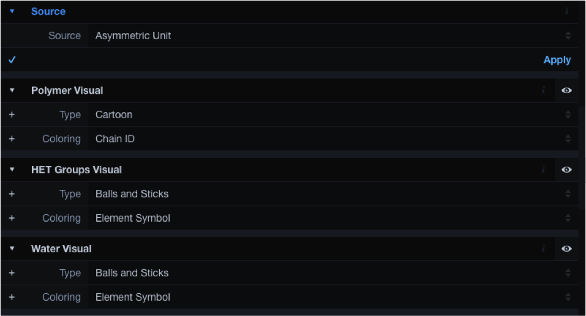Click the info icon beside Polymer Visual
The image size is (586, 316).
coord(543,91)
